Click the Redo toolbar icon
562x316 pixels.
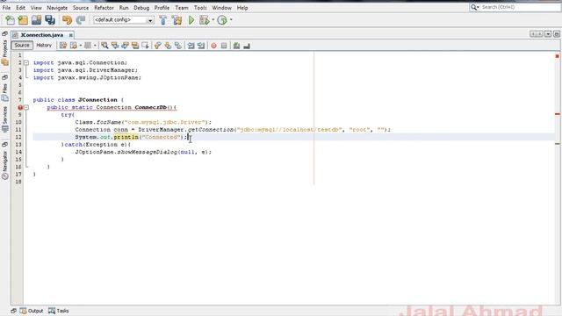point(81,20)
